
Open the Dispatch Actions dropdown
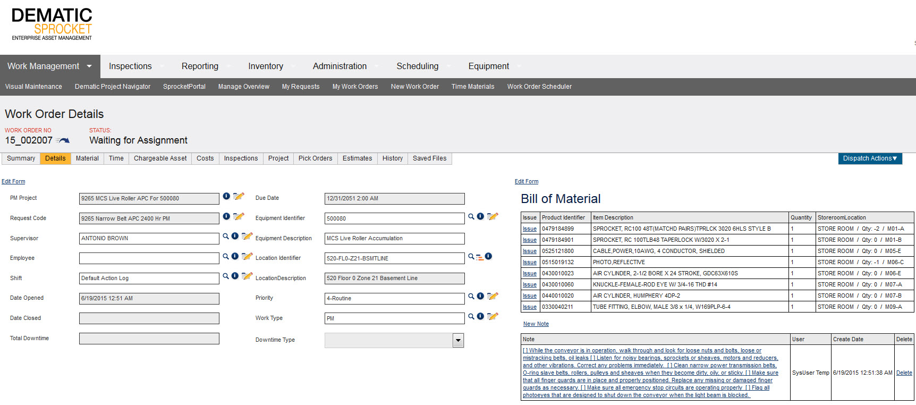pos(870,158)
